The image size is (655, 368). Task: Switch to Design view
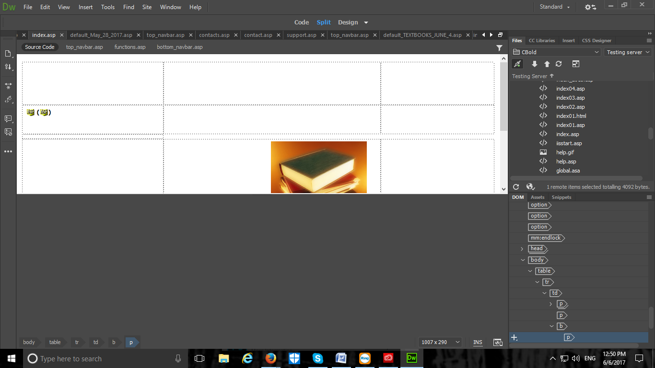pos(348,22)
